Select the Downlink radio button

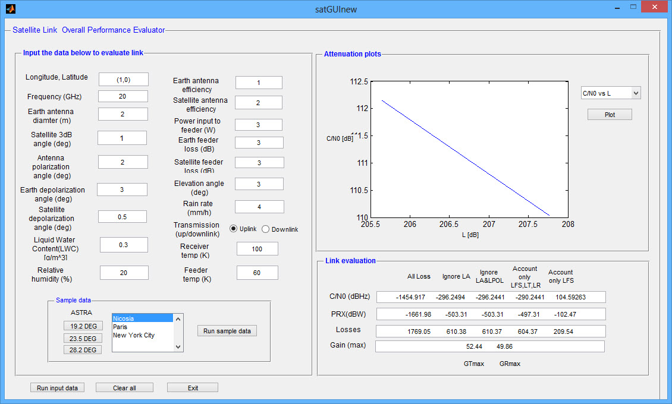pos(265,229)
